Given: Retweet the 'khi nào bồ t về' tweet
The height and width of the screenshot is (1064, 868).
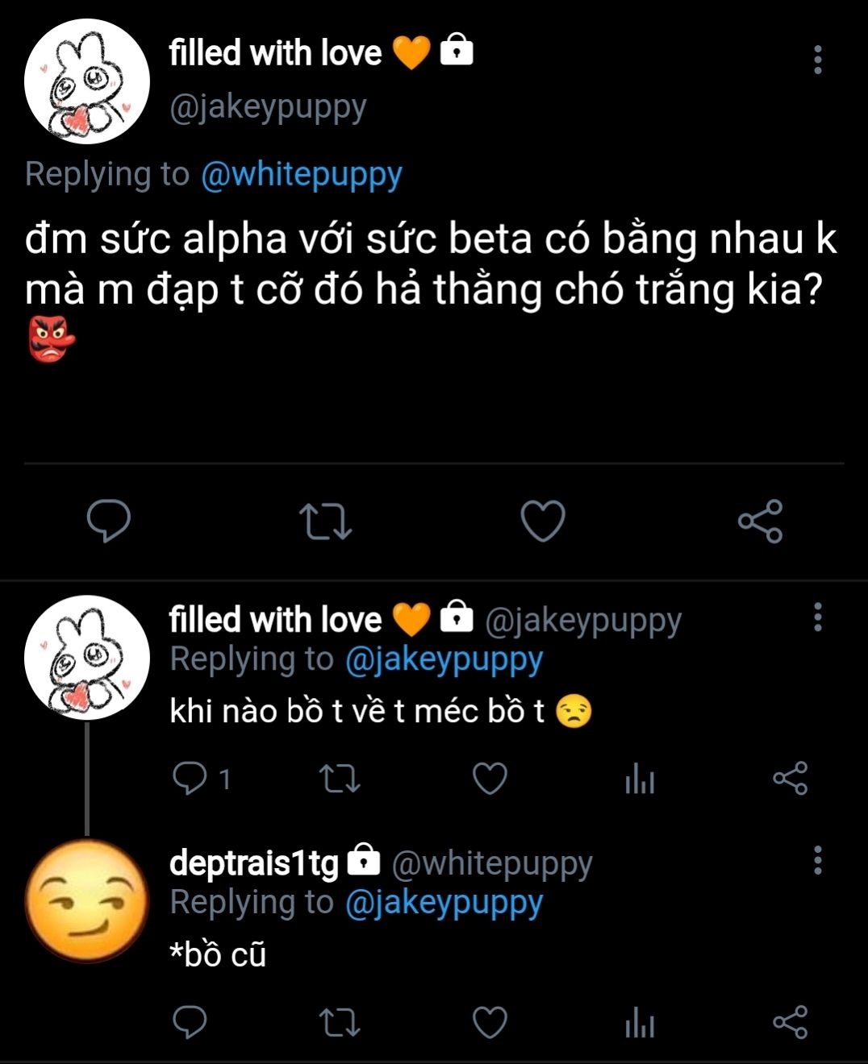Looking at the screenshot, I should (x=340, y=779).
